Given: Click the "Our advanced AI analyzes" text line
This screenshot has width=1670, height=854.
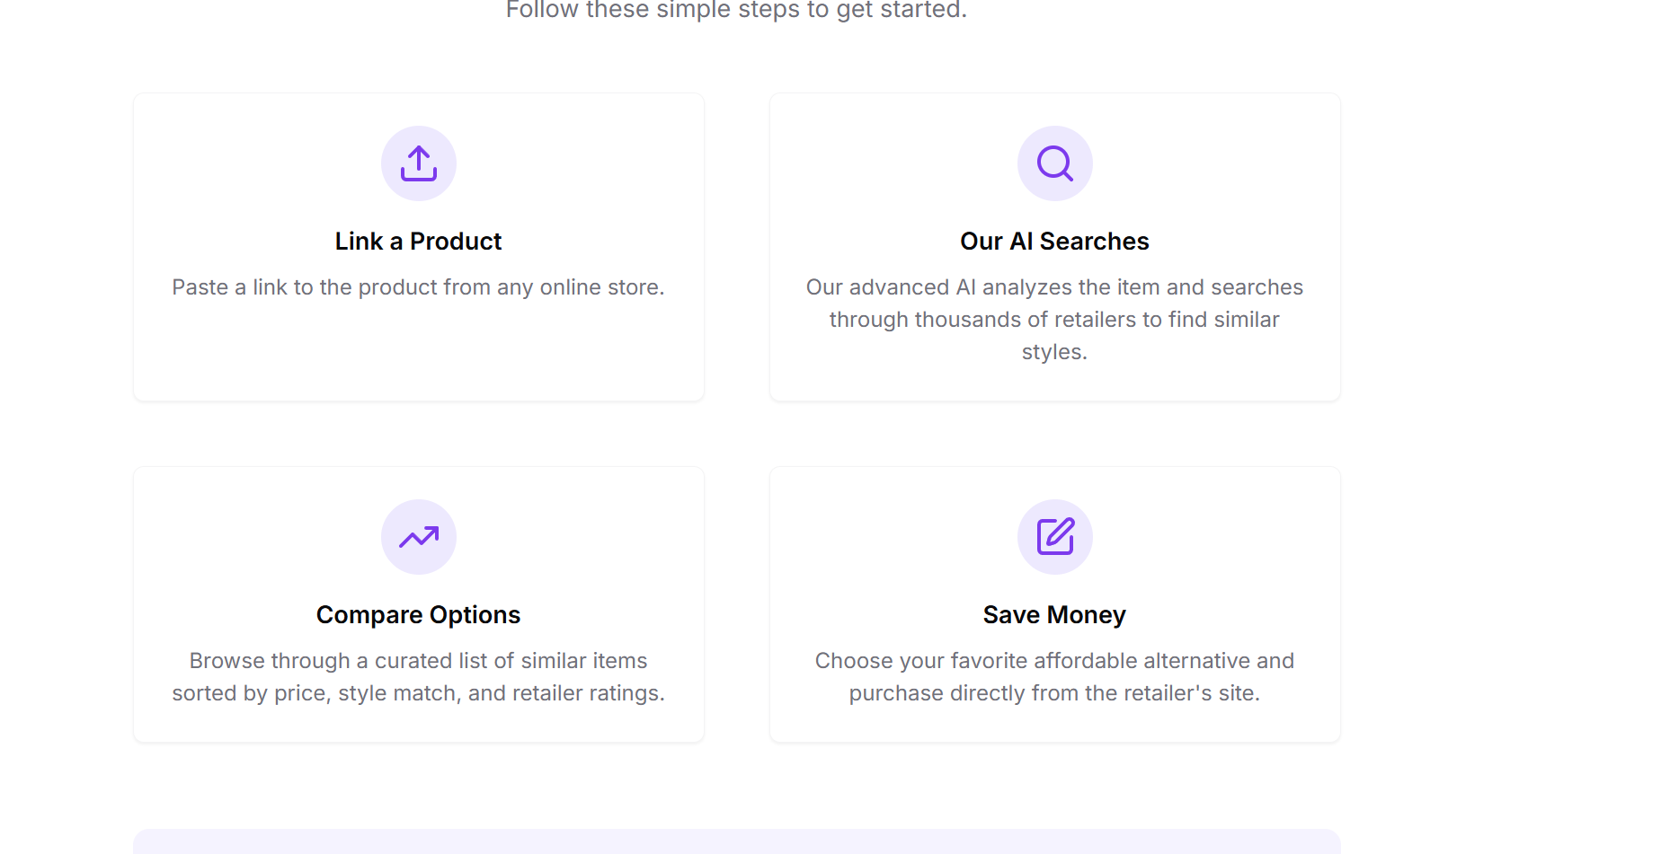Looking at the screenshot, I should tap(1054, 287).
